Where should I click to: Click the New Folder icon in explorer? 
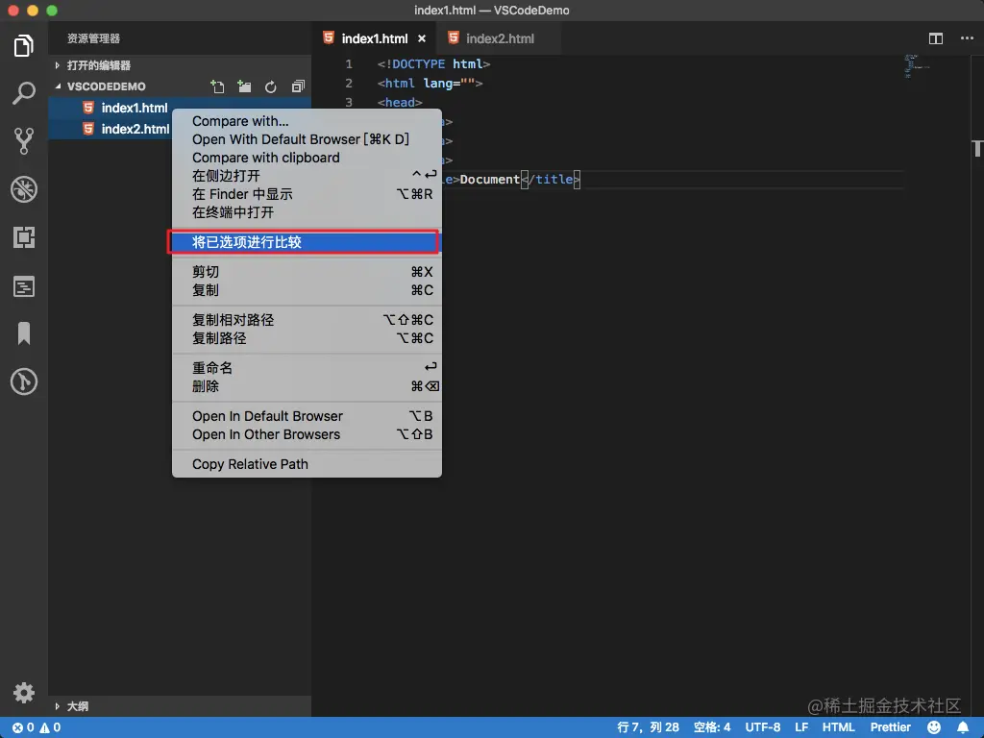[x=244, y=86]
